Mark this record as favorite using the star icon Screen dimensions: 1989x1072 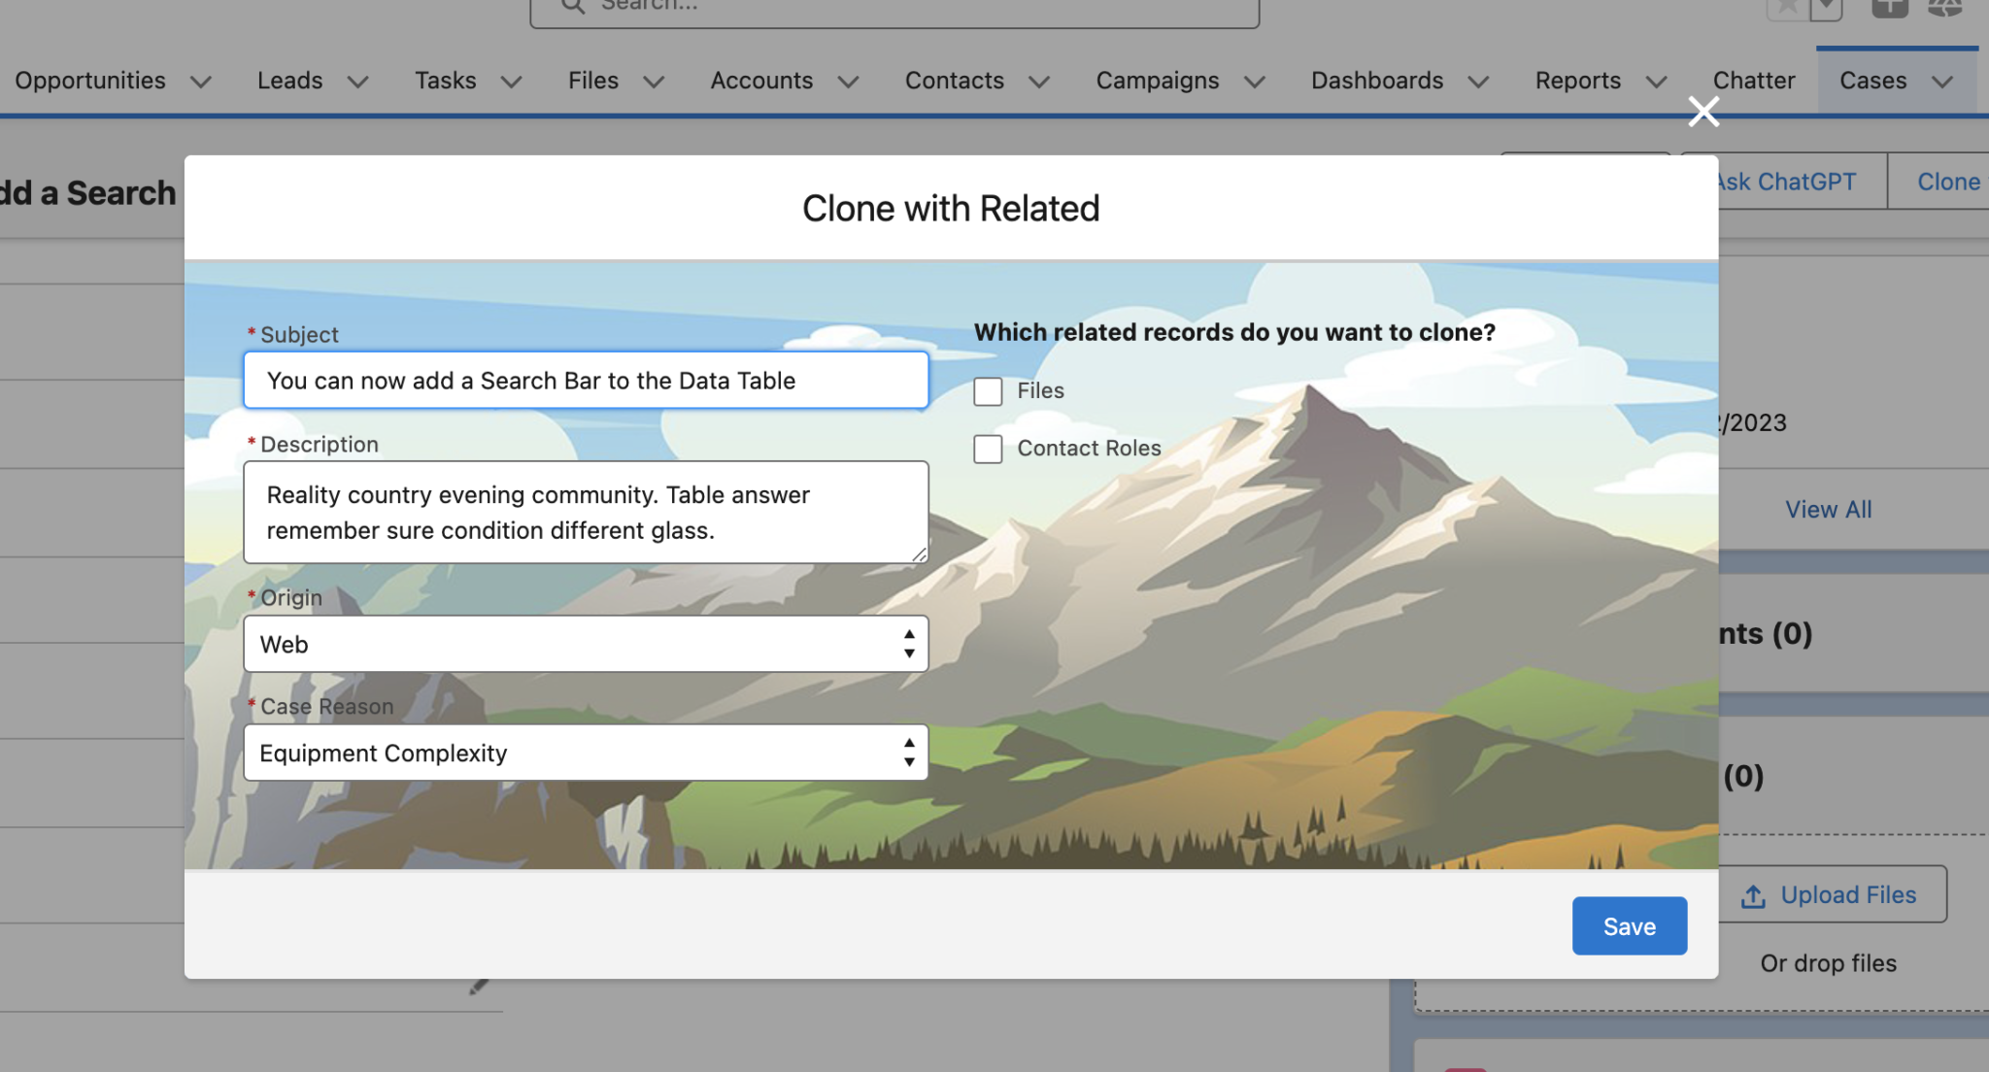1787,8
